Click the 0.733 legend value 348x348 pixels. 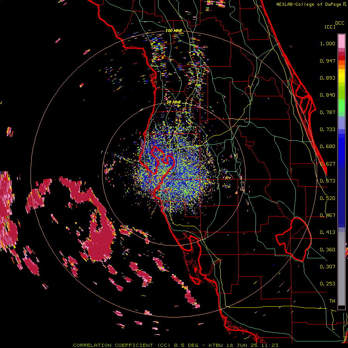pos(328,130)
